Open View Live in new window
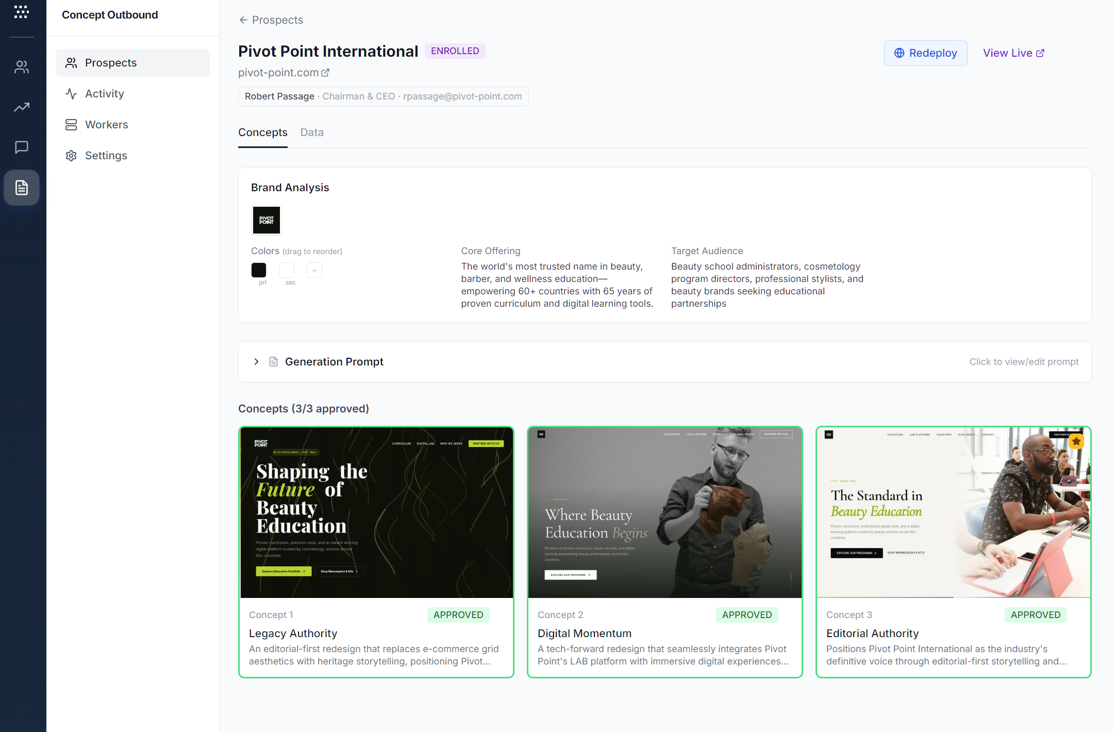The height and width of the screenshot is (732, 1113). (1012, 53)
